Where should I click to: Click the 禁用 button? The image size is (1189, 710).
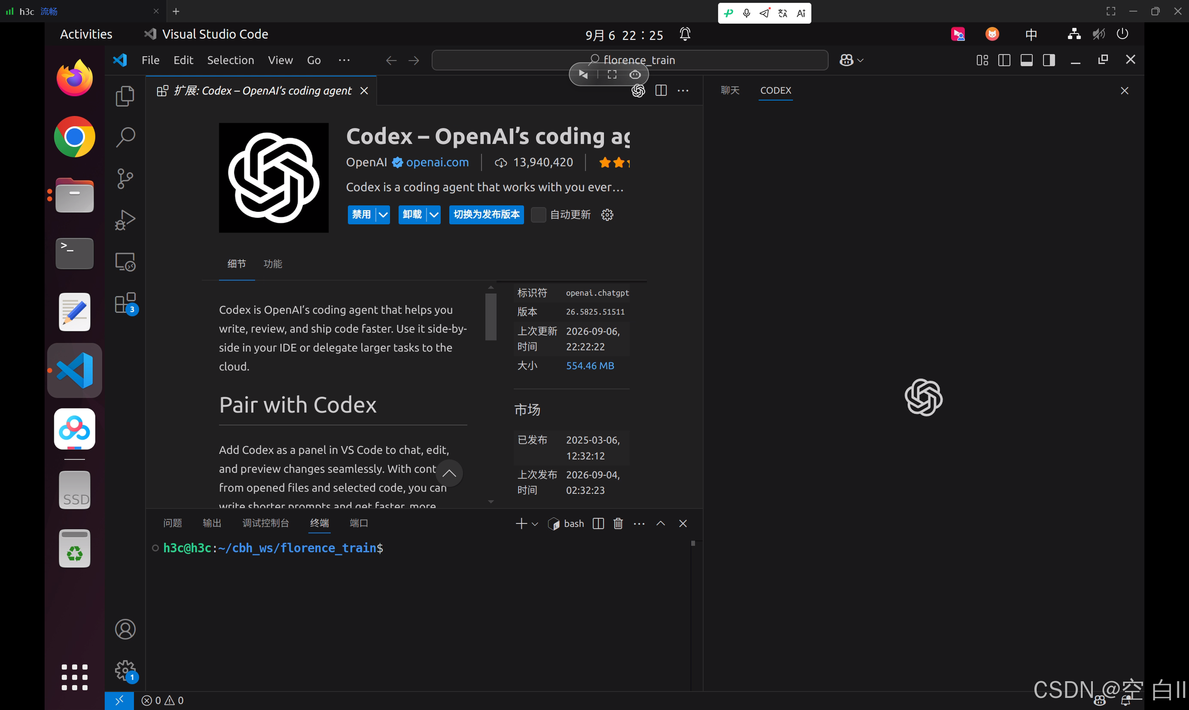361,215
